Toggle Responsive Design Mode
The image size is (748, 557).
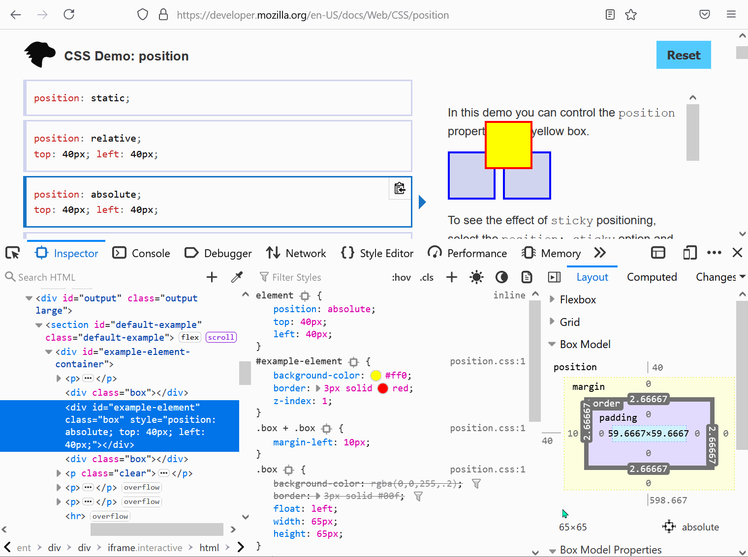coord(689,253)
